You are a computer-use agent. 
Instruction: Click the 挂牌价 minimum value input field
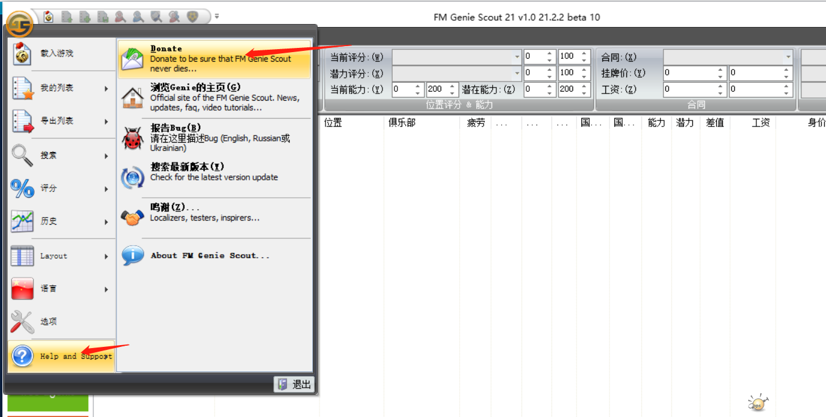point(689,73)
